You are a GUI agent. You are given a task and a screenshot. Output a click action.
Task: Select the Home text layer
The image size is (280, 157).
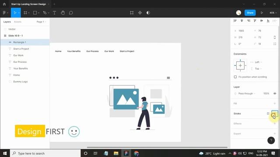(25, 75)
